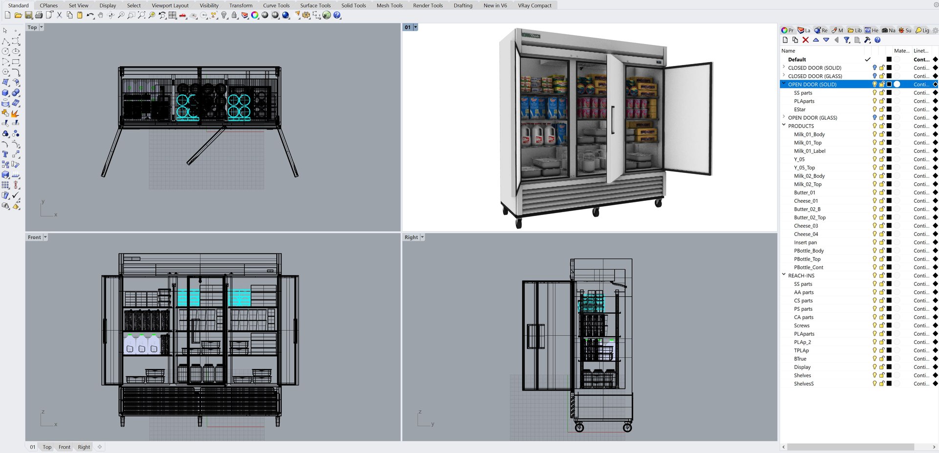Expand the CLOSED DOOR (GLASS) layer
Viewport: 939px width, 453px height.
click(x=784, y=76)
